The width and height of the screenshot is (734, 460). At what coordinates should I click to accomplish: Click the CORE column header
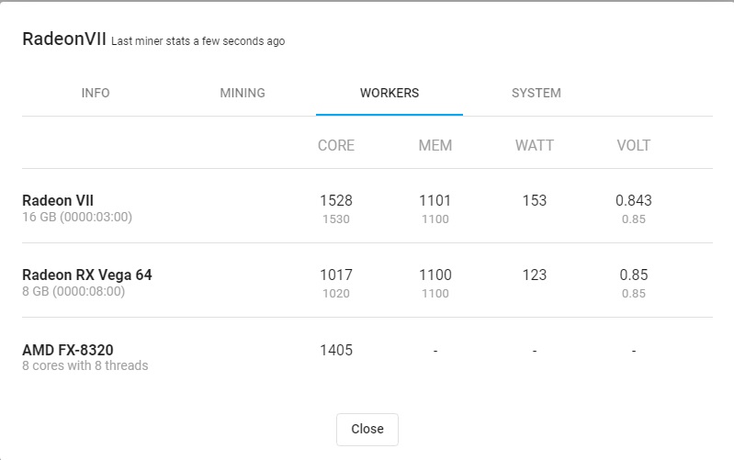[x=336, y=146]
